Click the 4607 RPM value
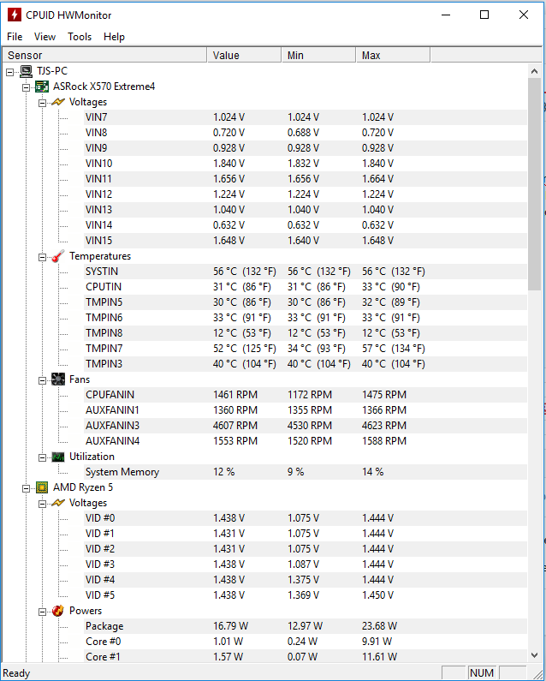Screen dimensions: 546x681 (235, 426)
